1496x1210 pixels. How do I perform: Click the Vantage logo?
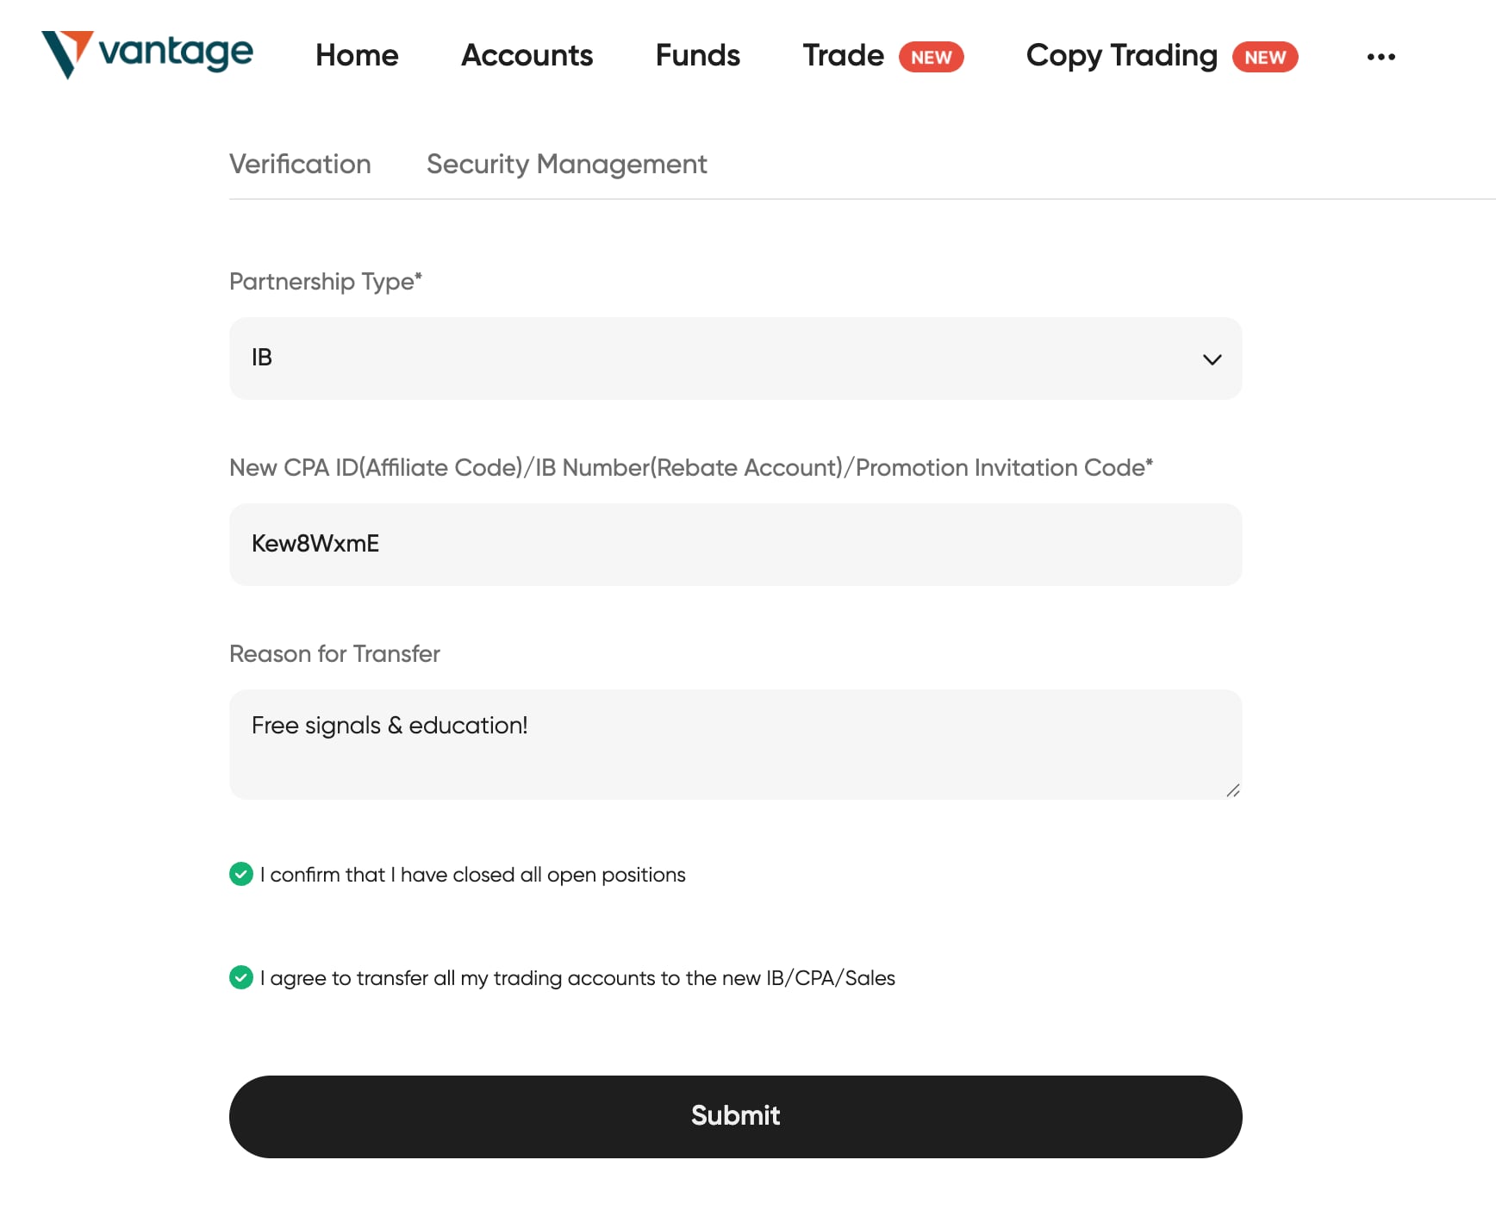coord(147,54)
